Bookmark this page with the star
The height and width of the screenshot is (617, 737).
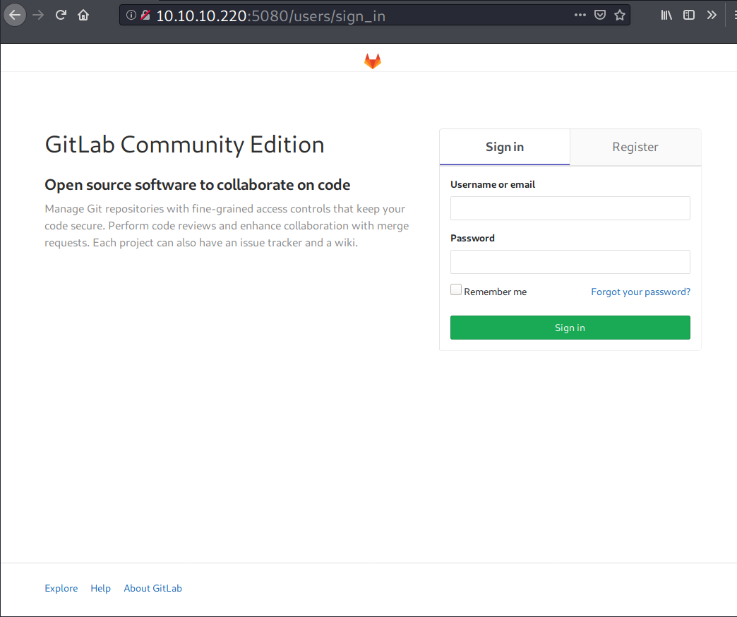(620, 15)
